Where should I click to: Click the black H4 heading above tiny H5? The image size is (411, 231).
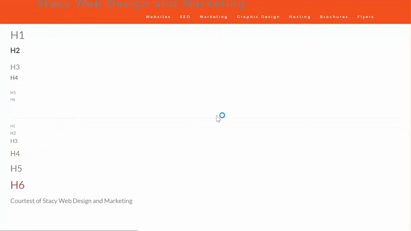[x=14, y=78]
